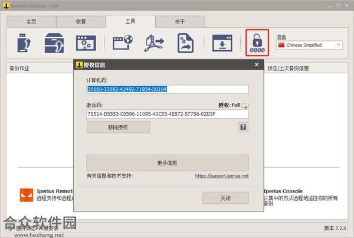Click the small license certificate icon beside Full

click(x=245, y=105)
